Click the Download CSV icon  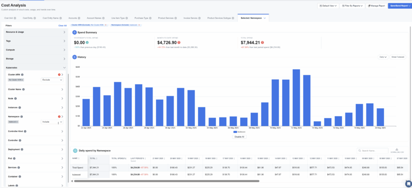click(397, 149)
